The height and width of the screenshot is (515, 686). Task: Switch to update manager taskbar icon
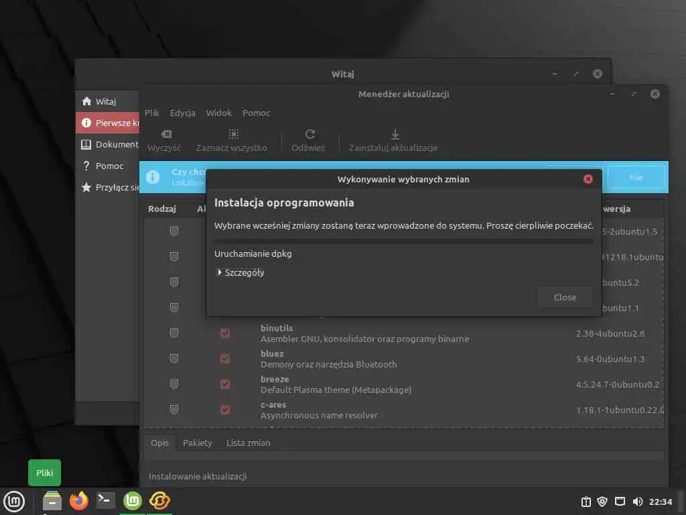pyautogui.click(x=159, y=500)
